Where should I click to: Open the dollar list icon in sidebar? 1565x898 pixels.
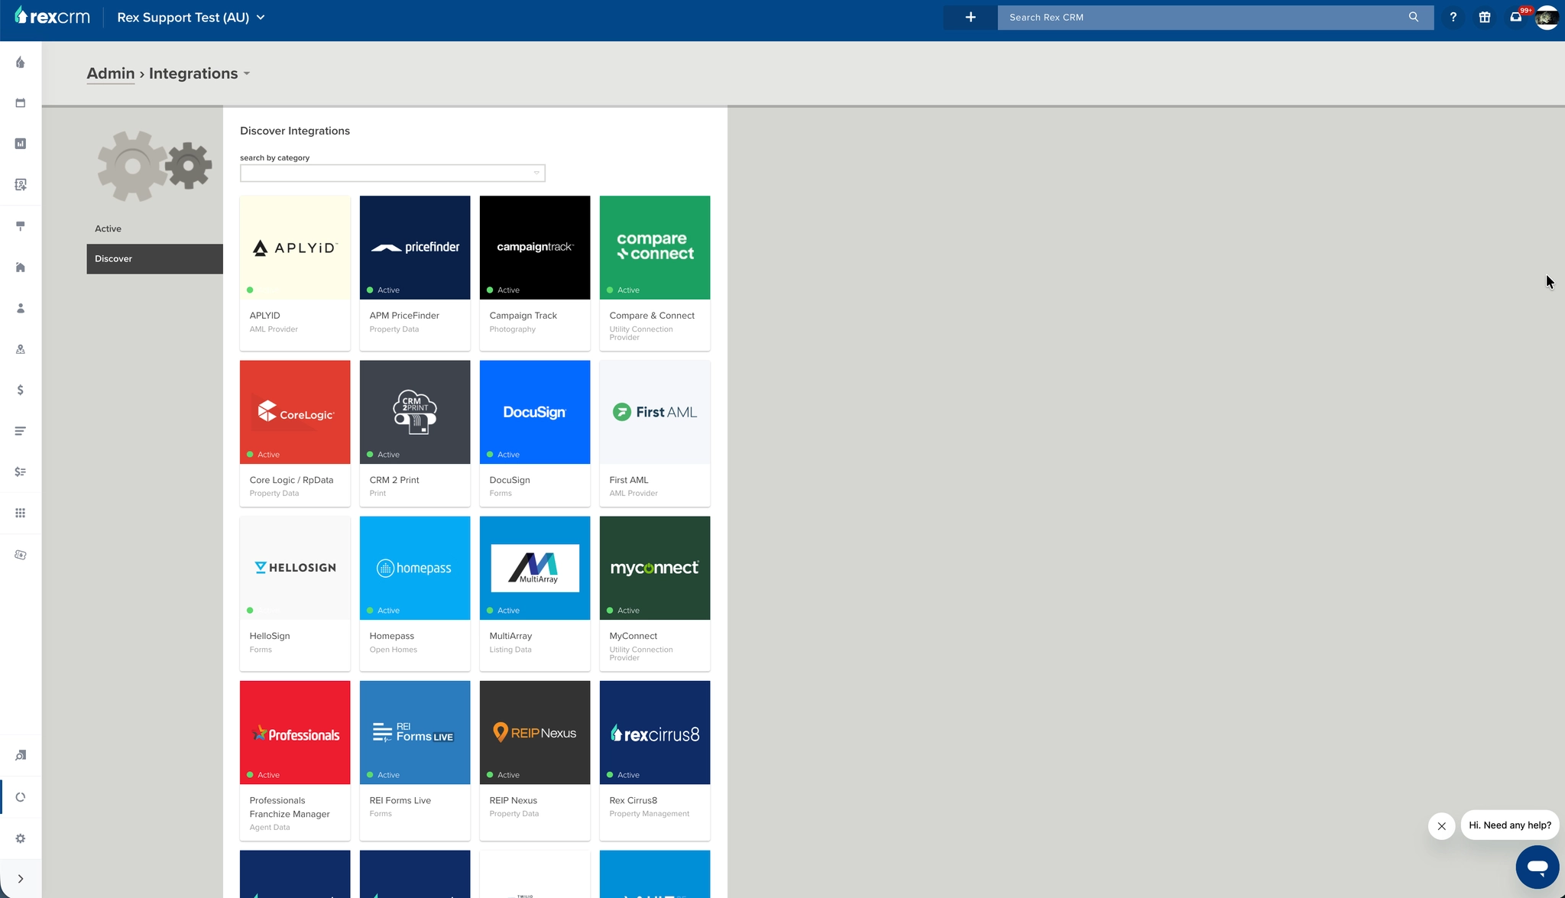tap(21, 472)
